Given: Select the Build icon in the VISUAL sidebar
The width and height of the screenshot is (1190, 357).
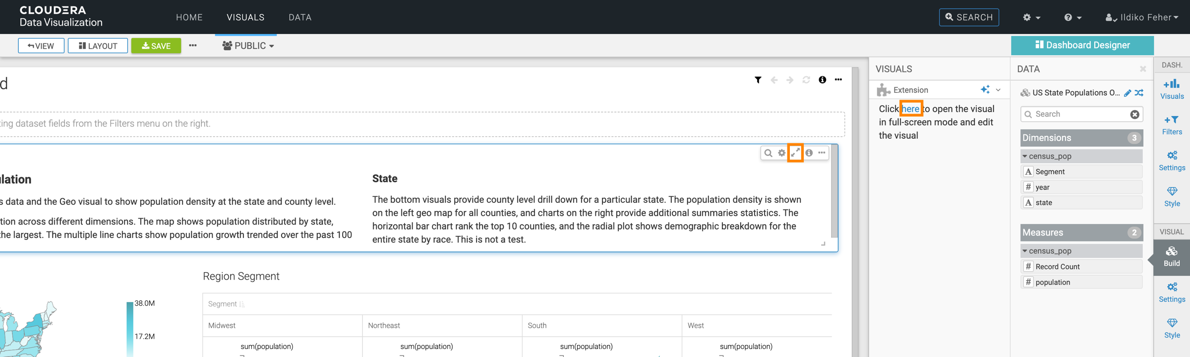Looking at the screenshot, I should tap(1172, 256).
